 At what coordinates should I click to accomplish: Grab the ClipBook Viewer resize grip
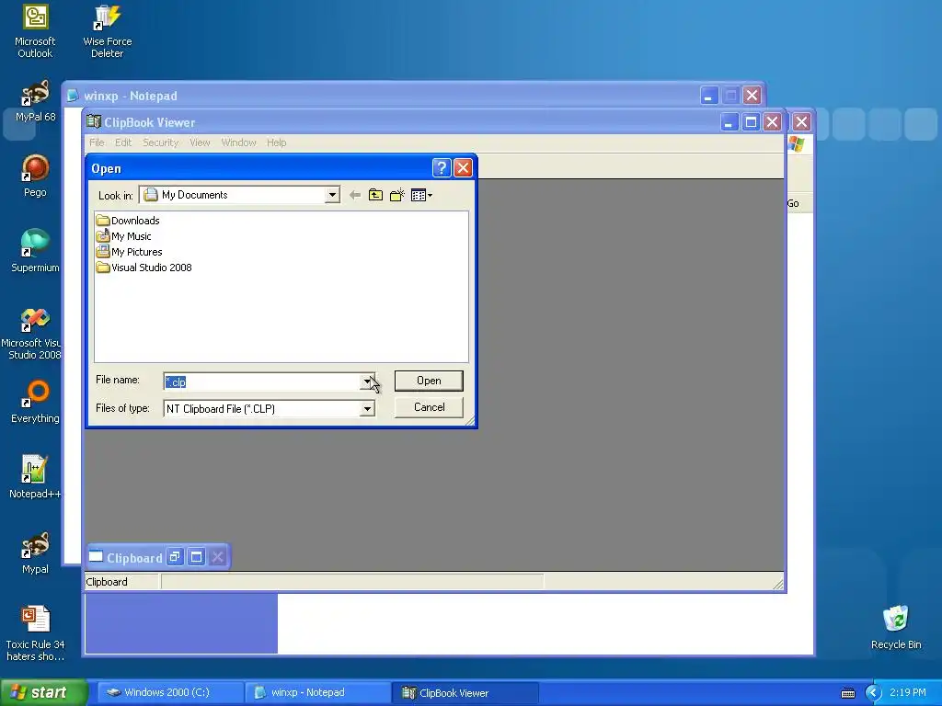(778, 584)
